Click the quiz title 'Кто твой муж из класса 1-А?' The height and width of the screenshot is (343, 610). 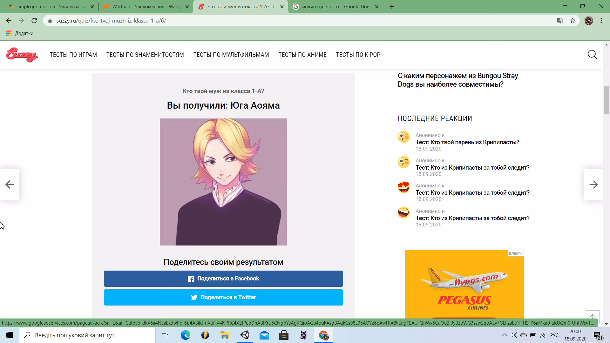[223, 91]
